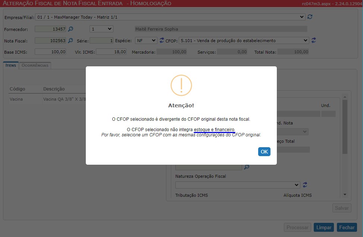Screen dimensions: 363x237
Task: Search supplier with Fornecedor magnifier icon
Action: pos(71,29)
